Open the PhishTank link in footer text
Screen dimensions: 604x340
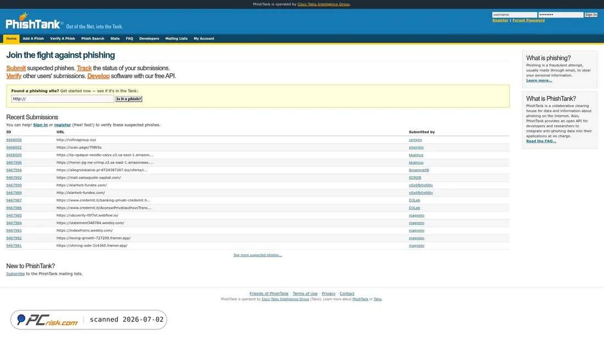(x=360, y=299)
